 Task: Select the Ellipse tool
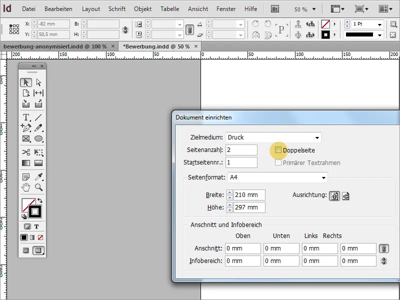click(38, 138)
